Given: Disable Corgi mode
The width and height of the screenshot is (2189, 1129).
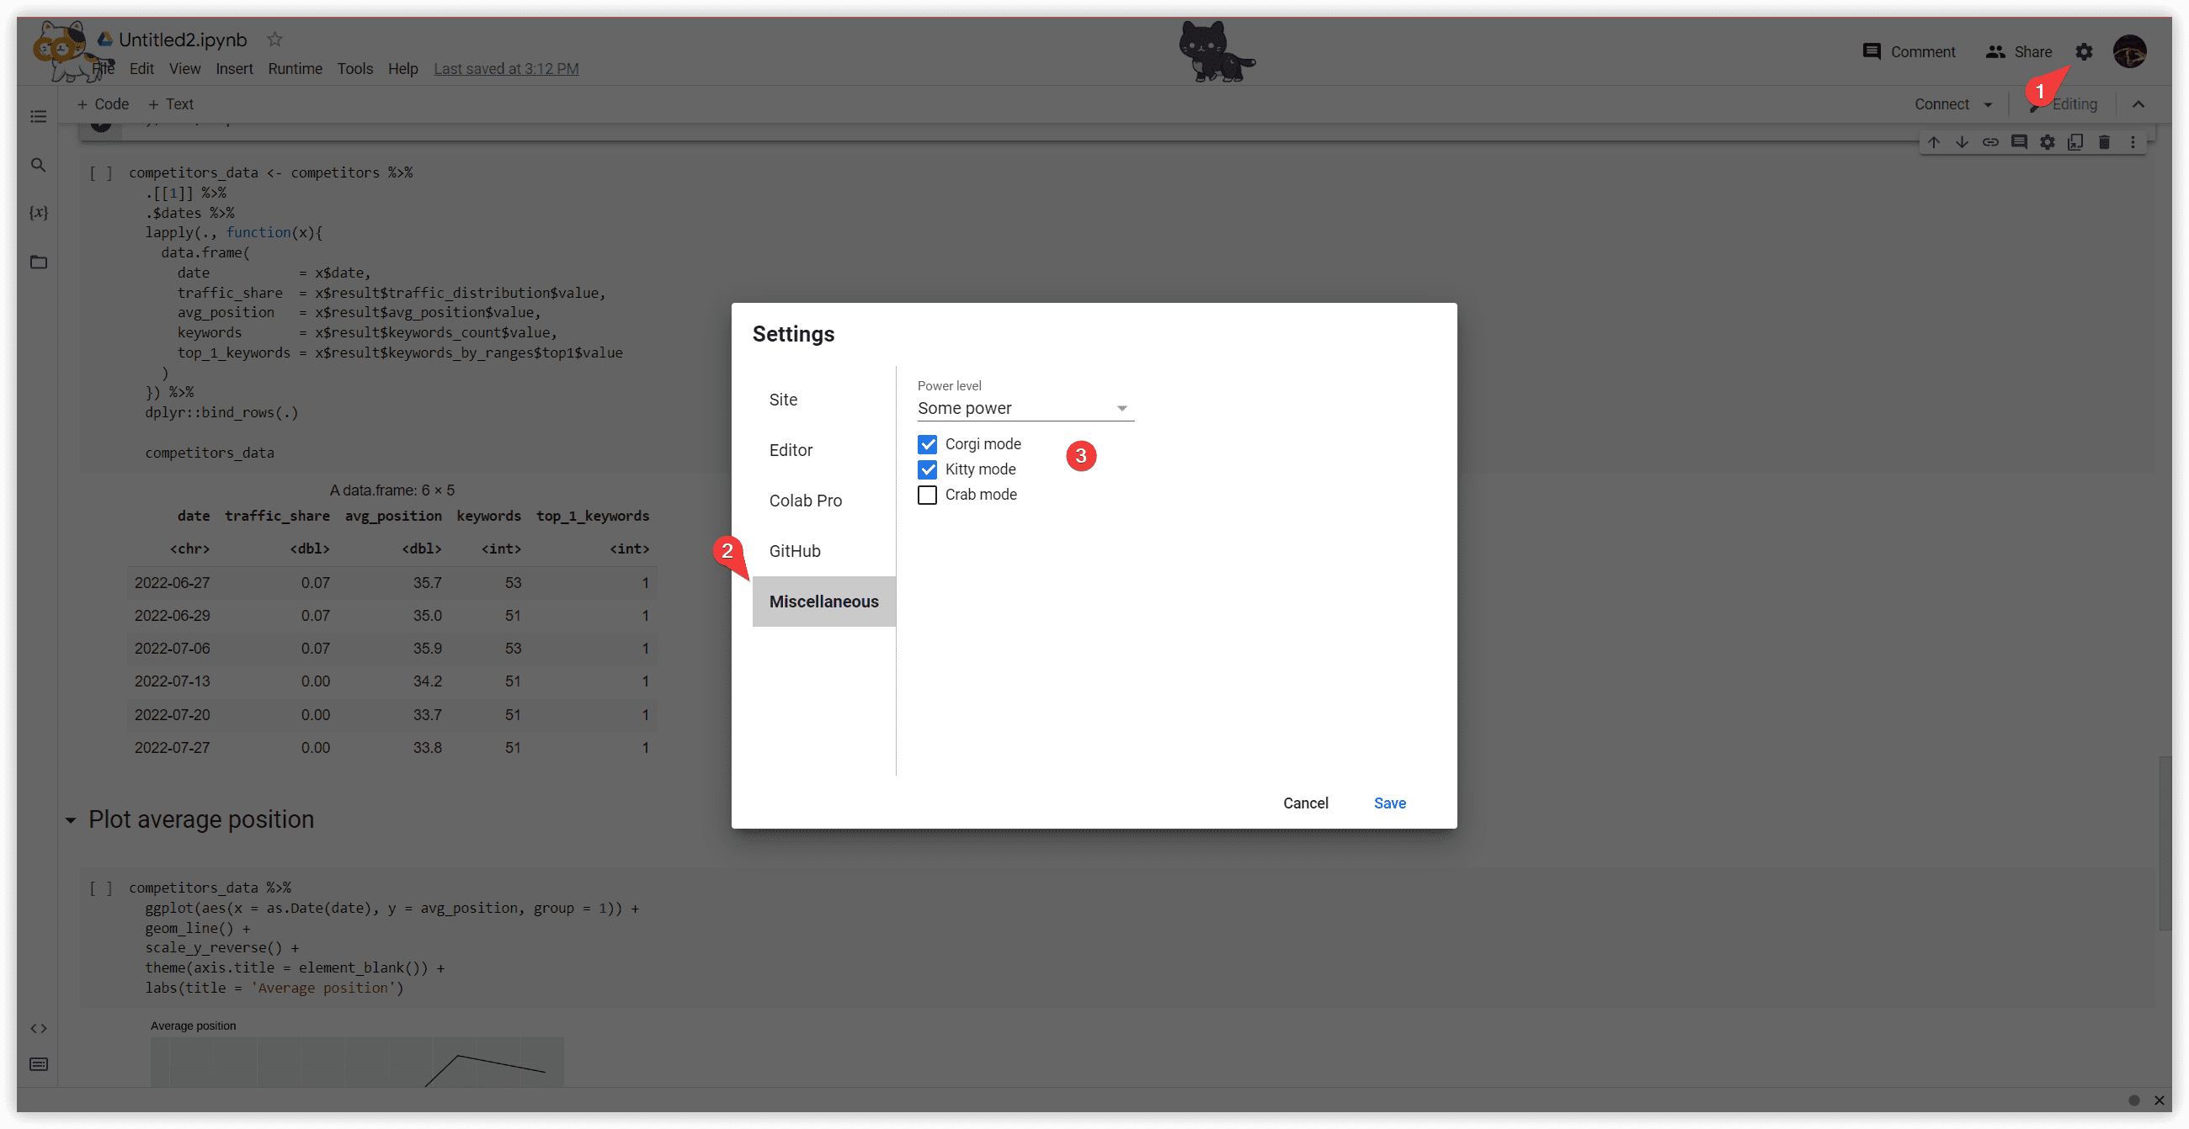Looking at the screenshot, I should click(x=927, y=443).
